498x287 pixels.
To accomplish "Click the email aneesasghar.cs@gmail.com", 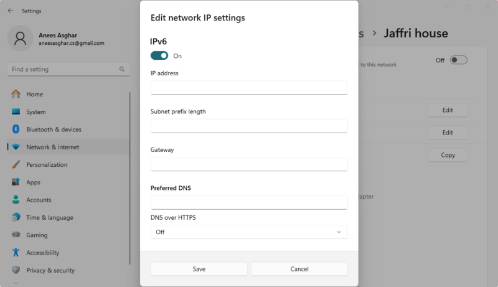I will click(72, 43).
